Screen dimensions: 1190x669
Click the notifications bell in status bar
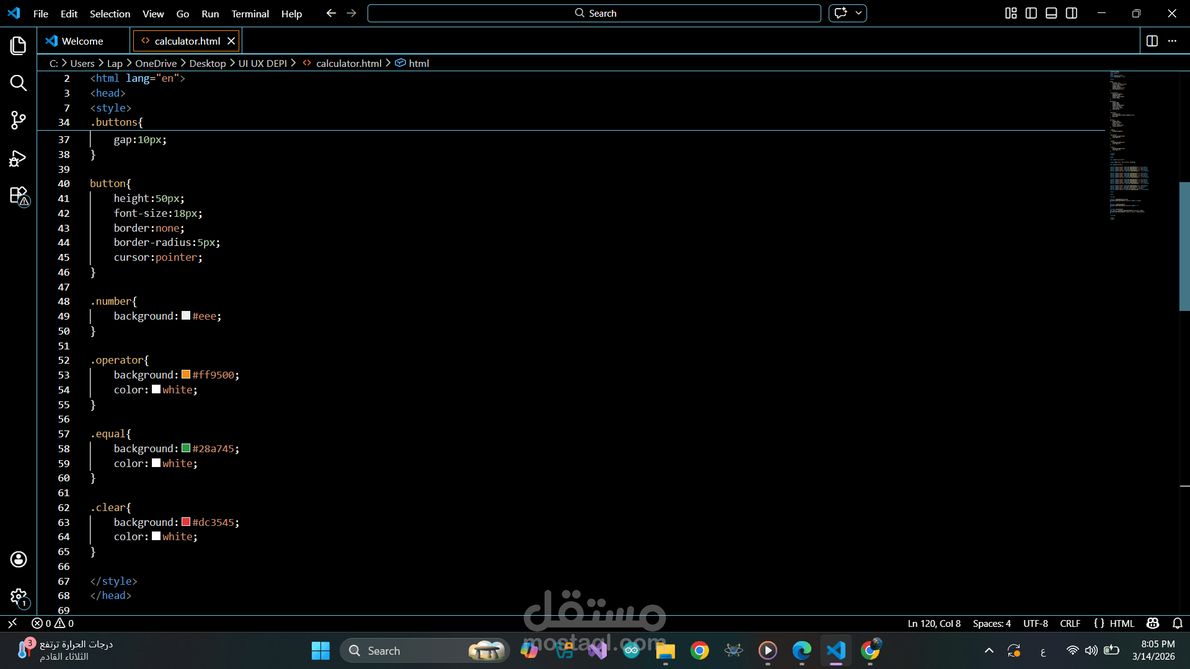pyautogui.click(x=1178, y=623)
